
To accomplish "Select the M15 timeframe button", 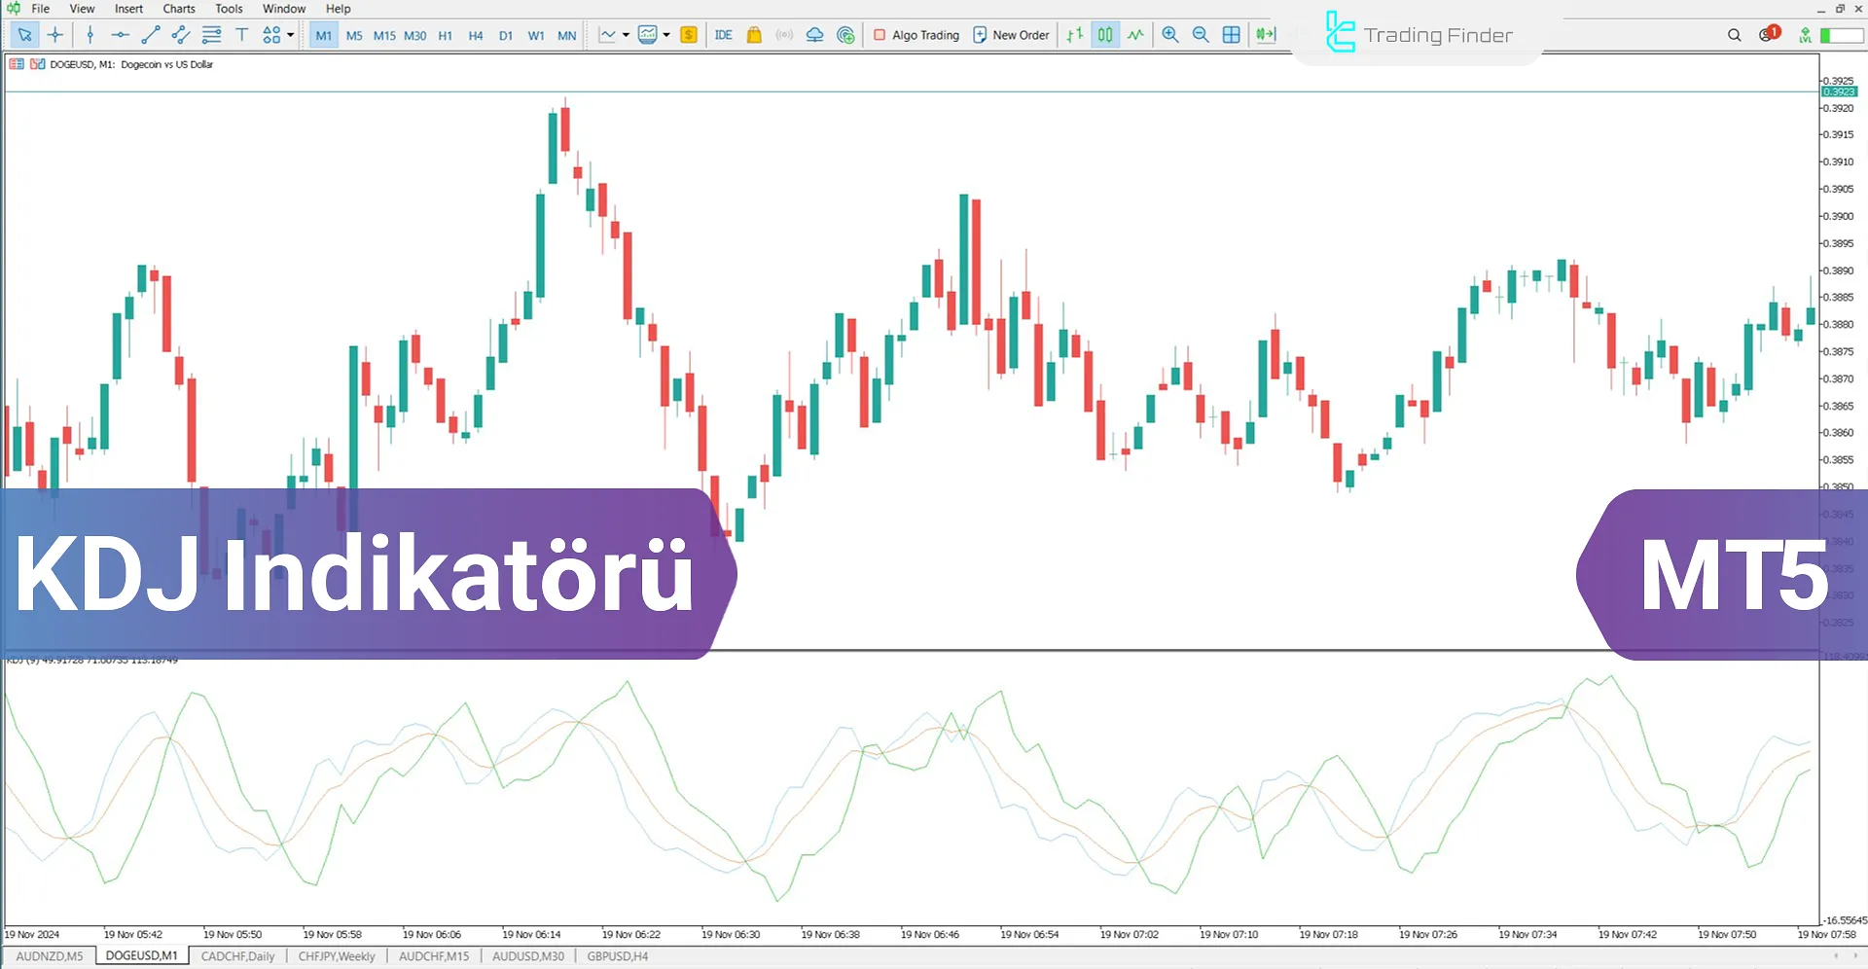I will point(384,35).
